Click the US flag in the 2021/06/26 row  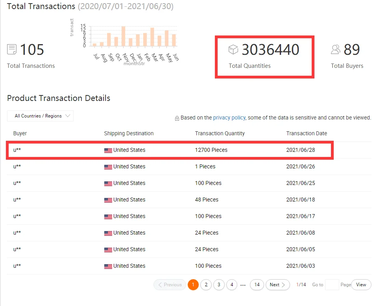pos(108,167)
